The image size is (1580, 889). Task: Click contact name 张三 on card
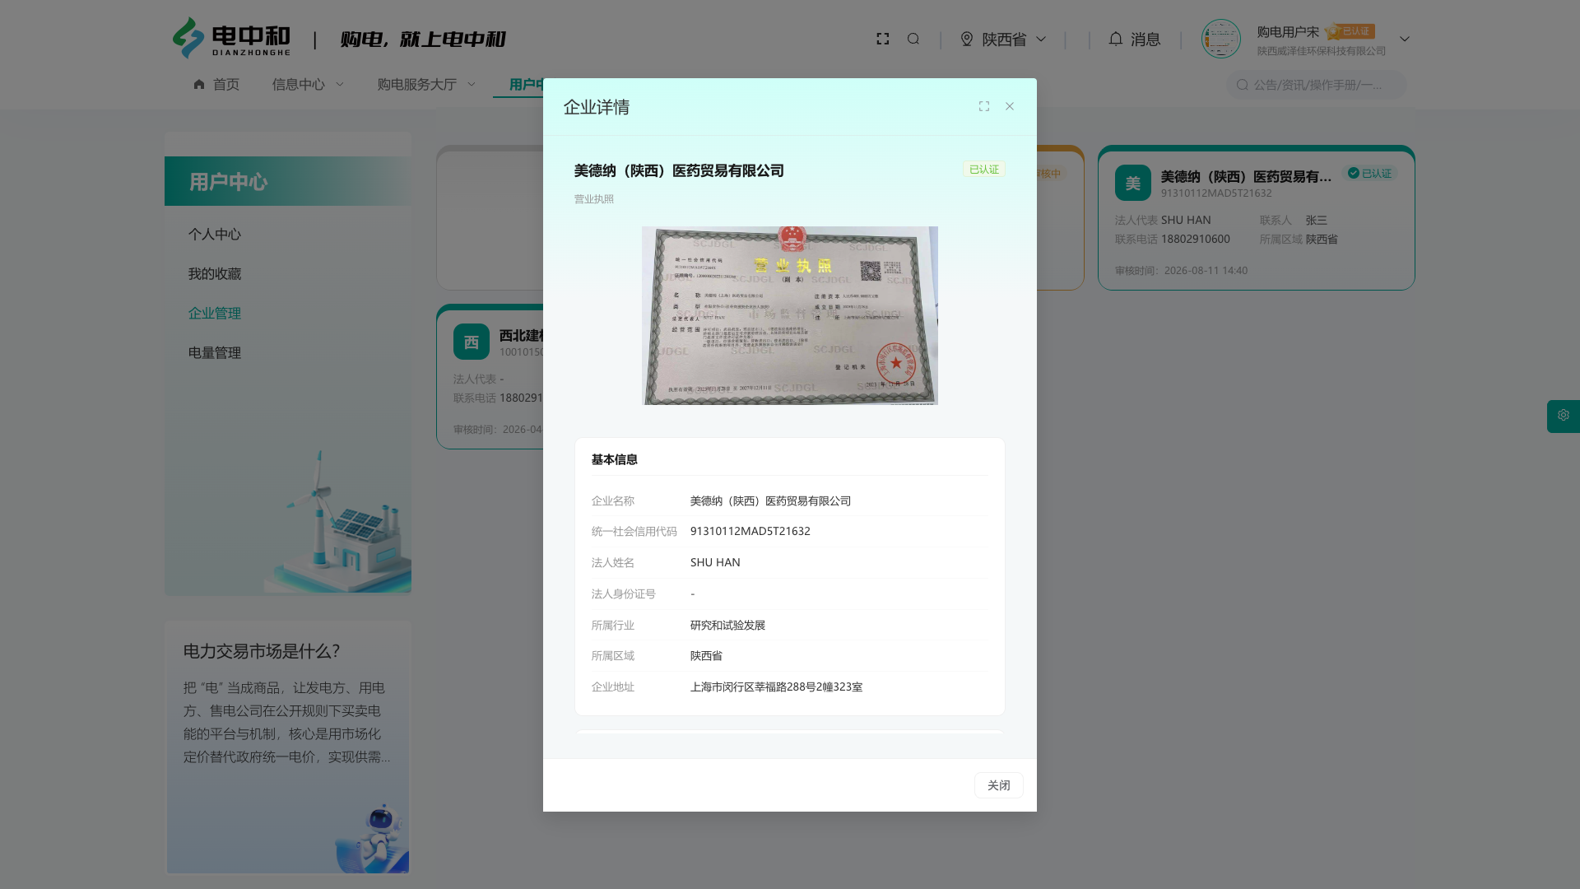click(x=1317, y=220)
